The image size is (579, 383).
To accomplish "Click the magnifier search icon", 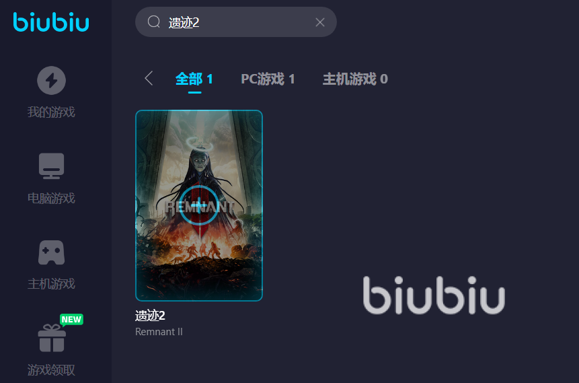I will (153, 22).
